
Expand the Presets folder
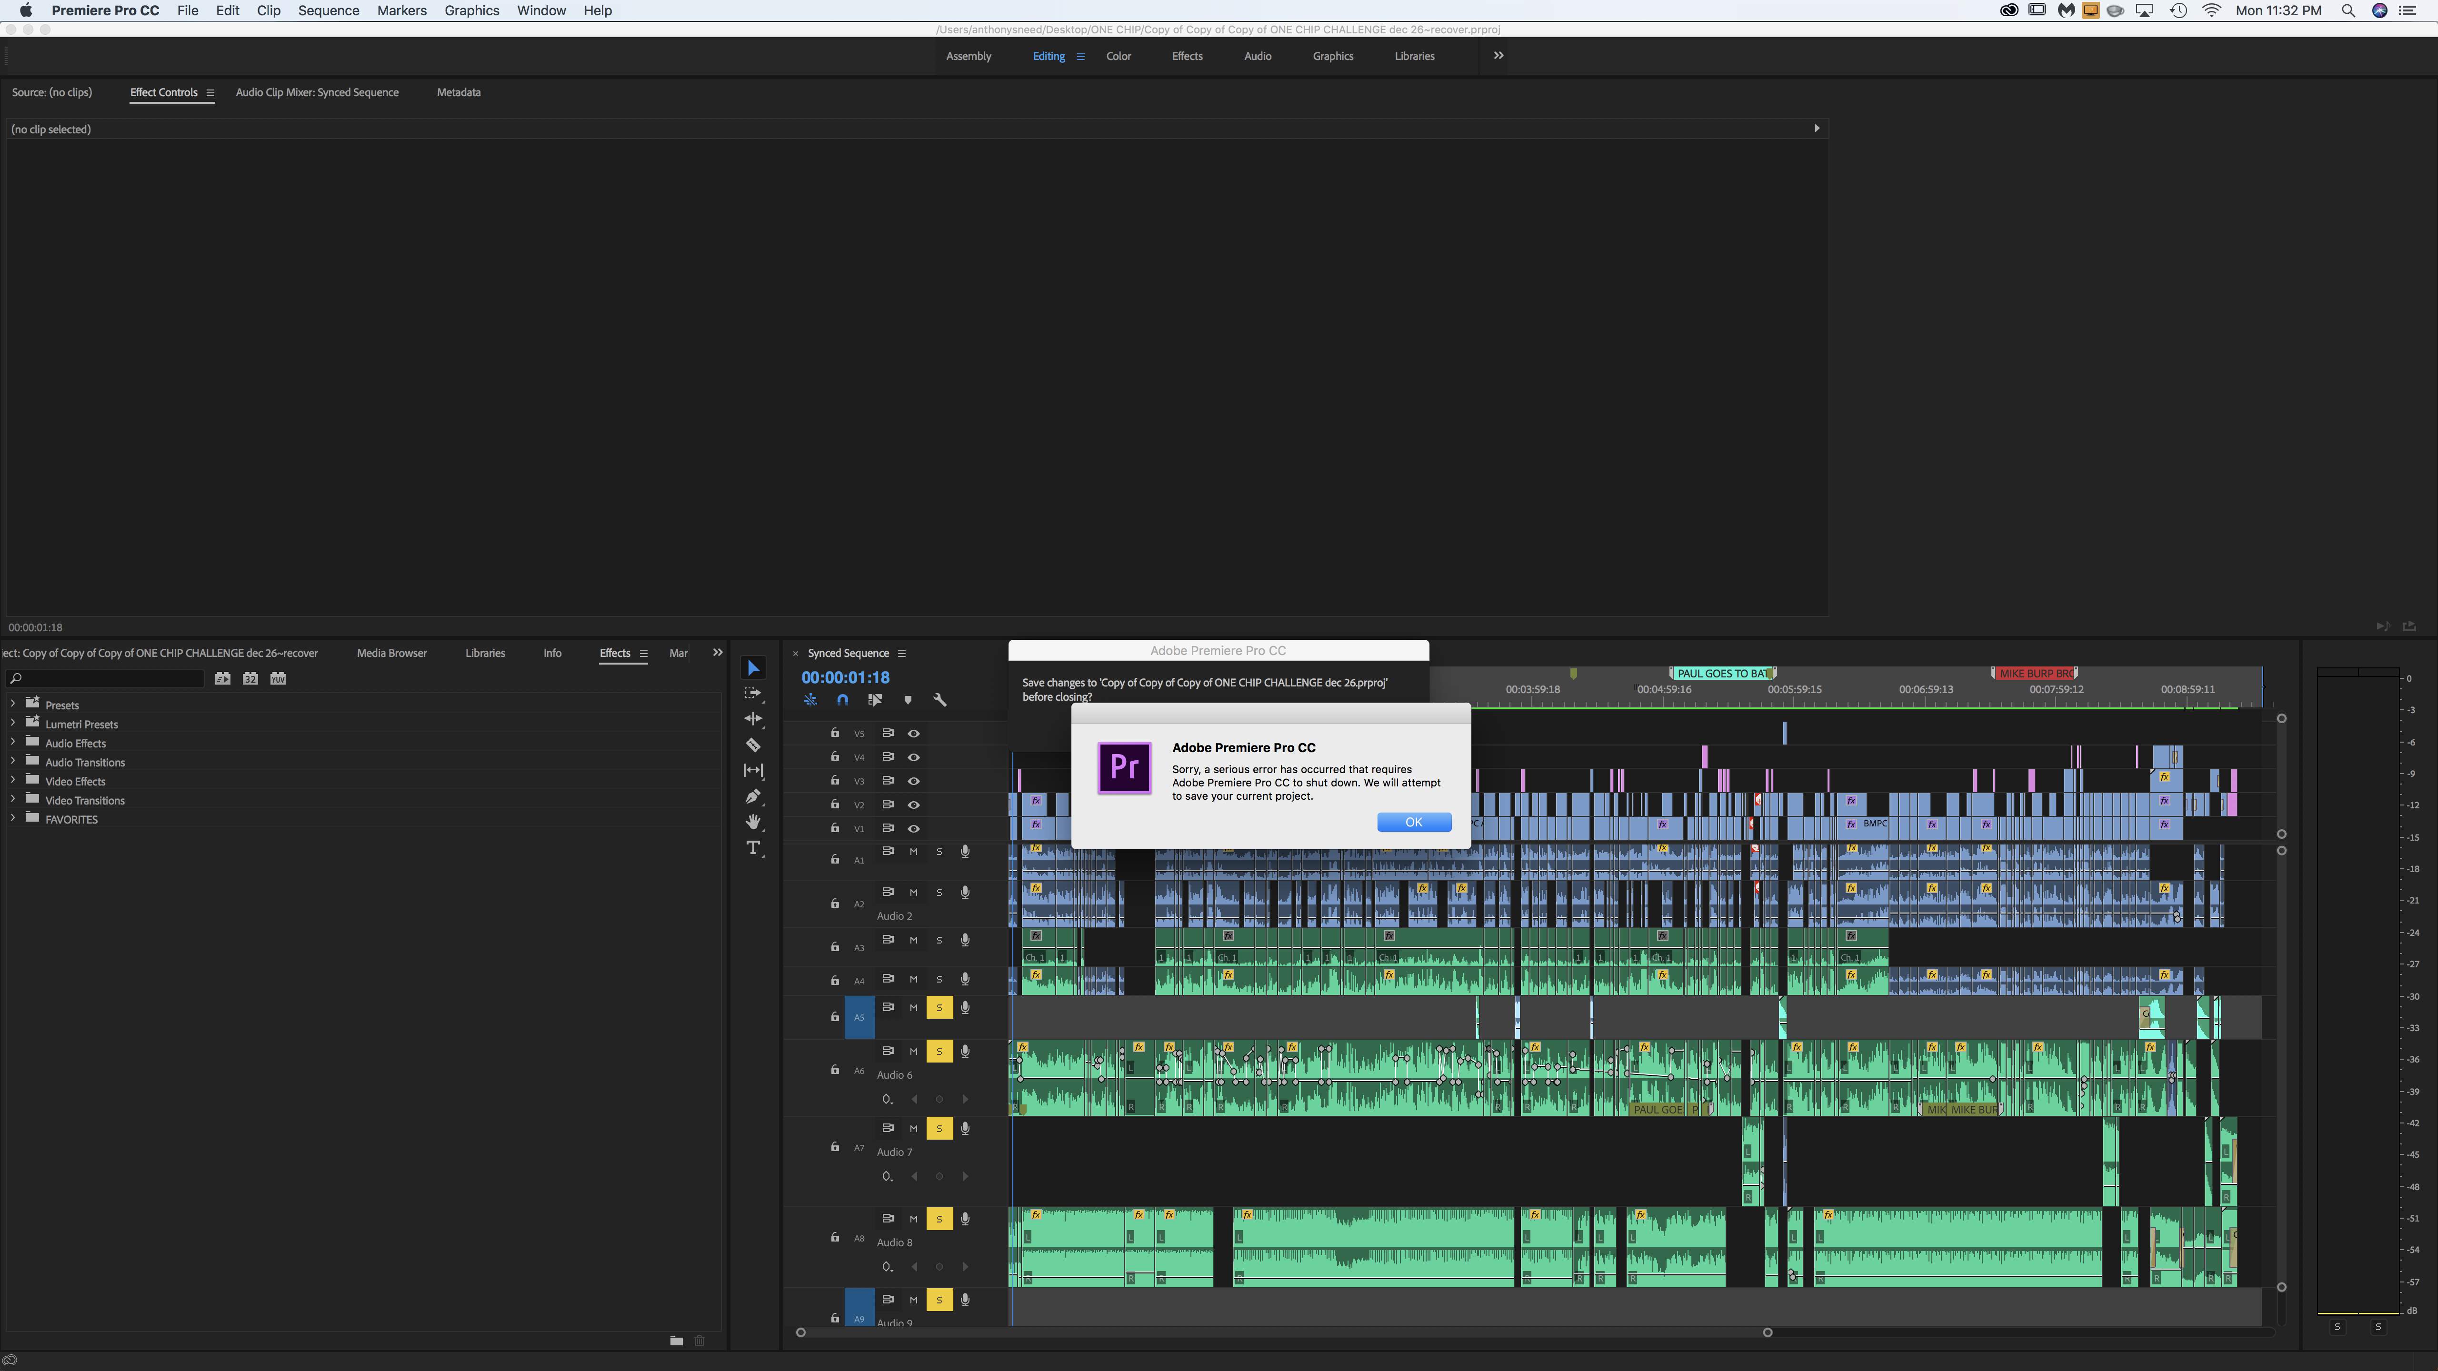(x=12, y=704)
